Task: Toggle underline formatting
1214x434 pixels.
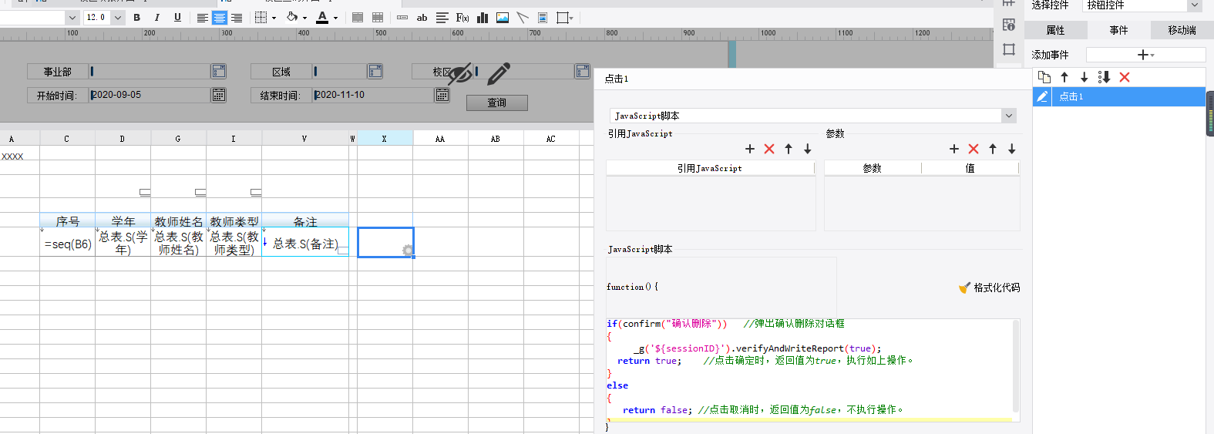Action: [177, 17]
